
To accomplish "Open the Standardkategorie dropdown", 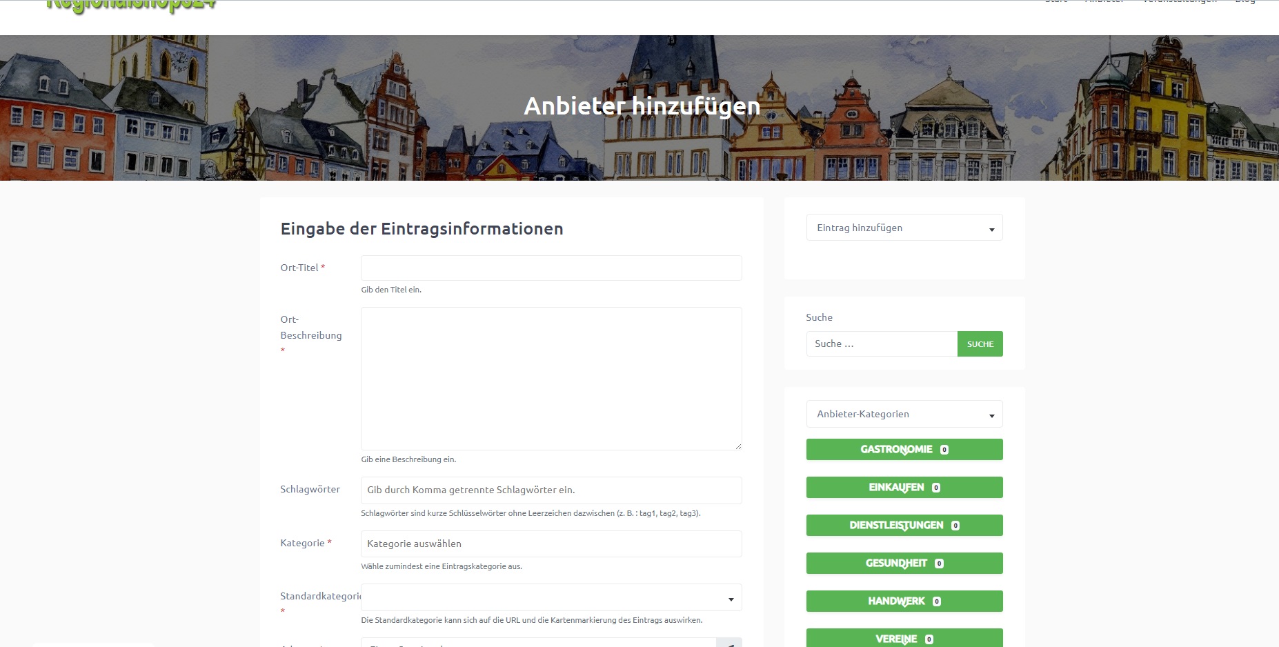I will [551, 597].
